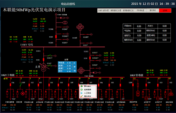Click the 停 stop button in the 主变 panel
176x113 pixels.
pyautogui.click(x=75, y=67)
